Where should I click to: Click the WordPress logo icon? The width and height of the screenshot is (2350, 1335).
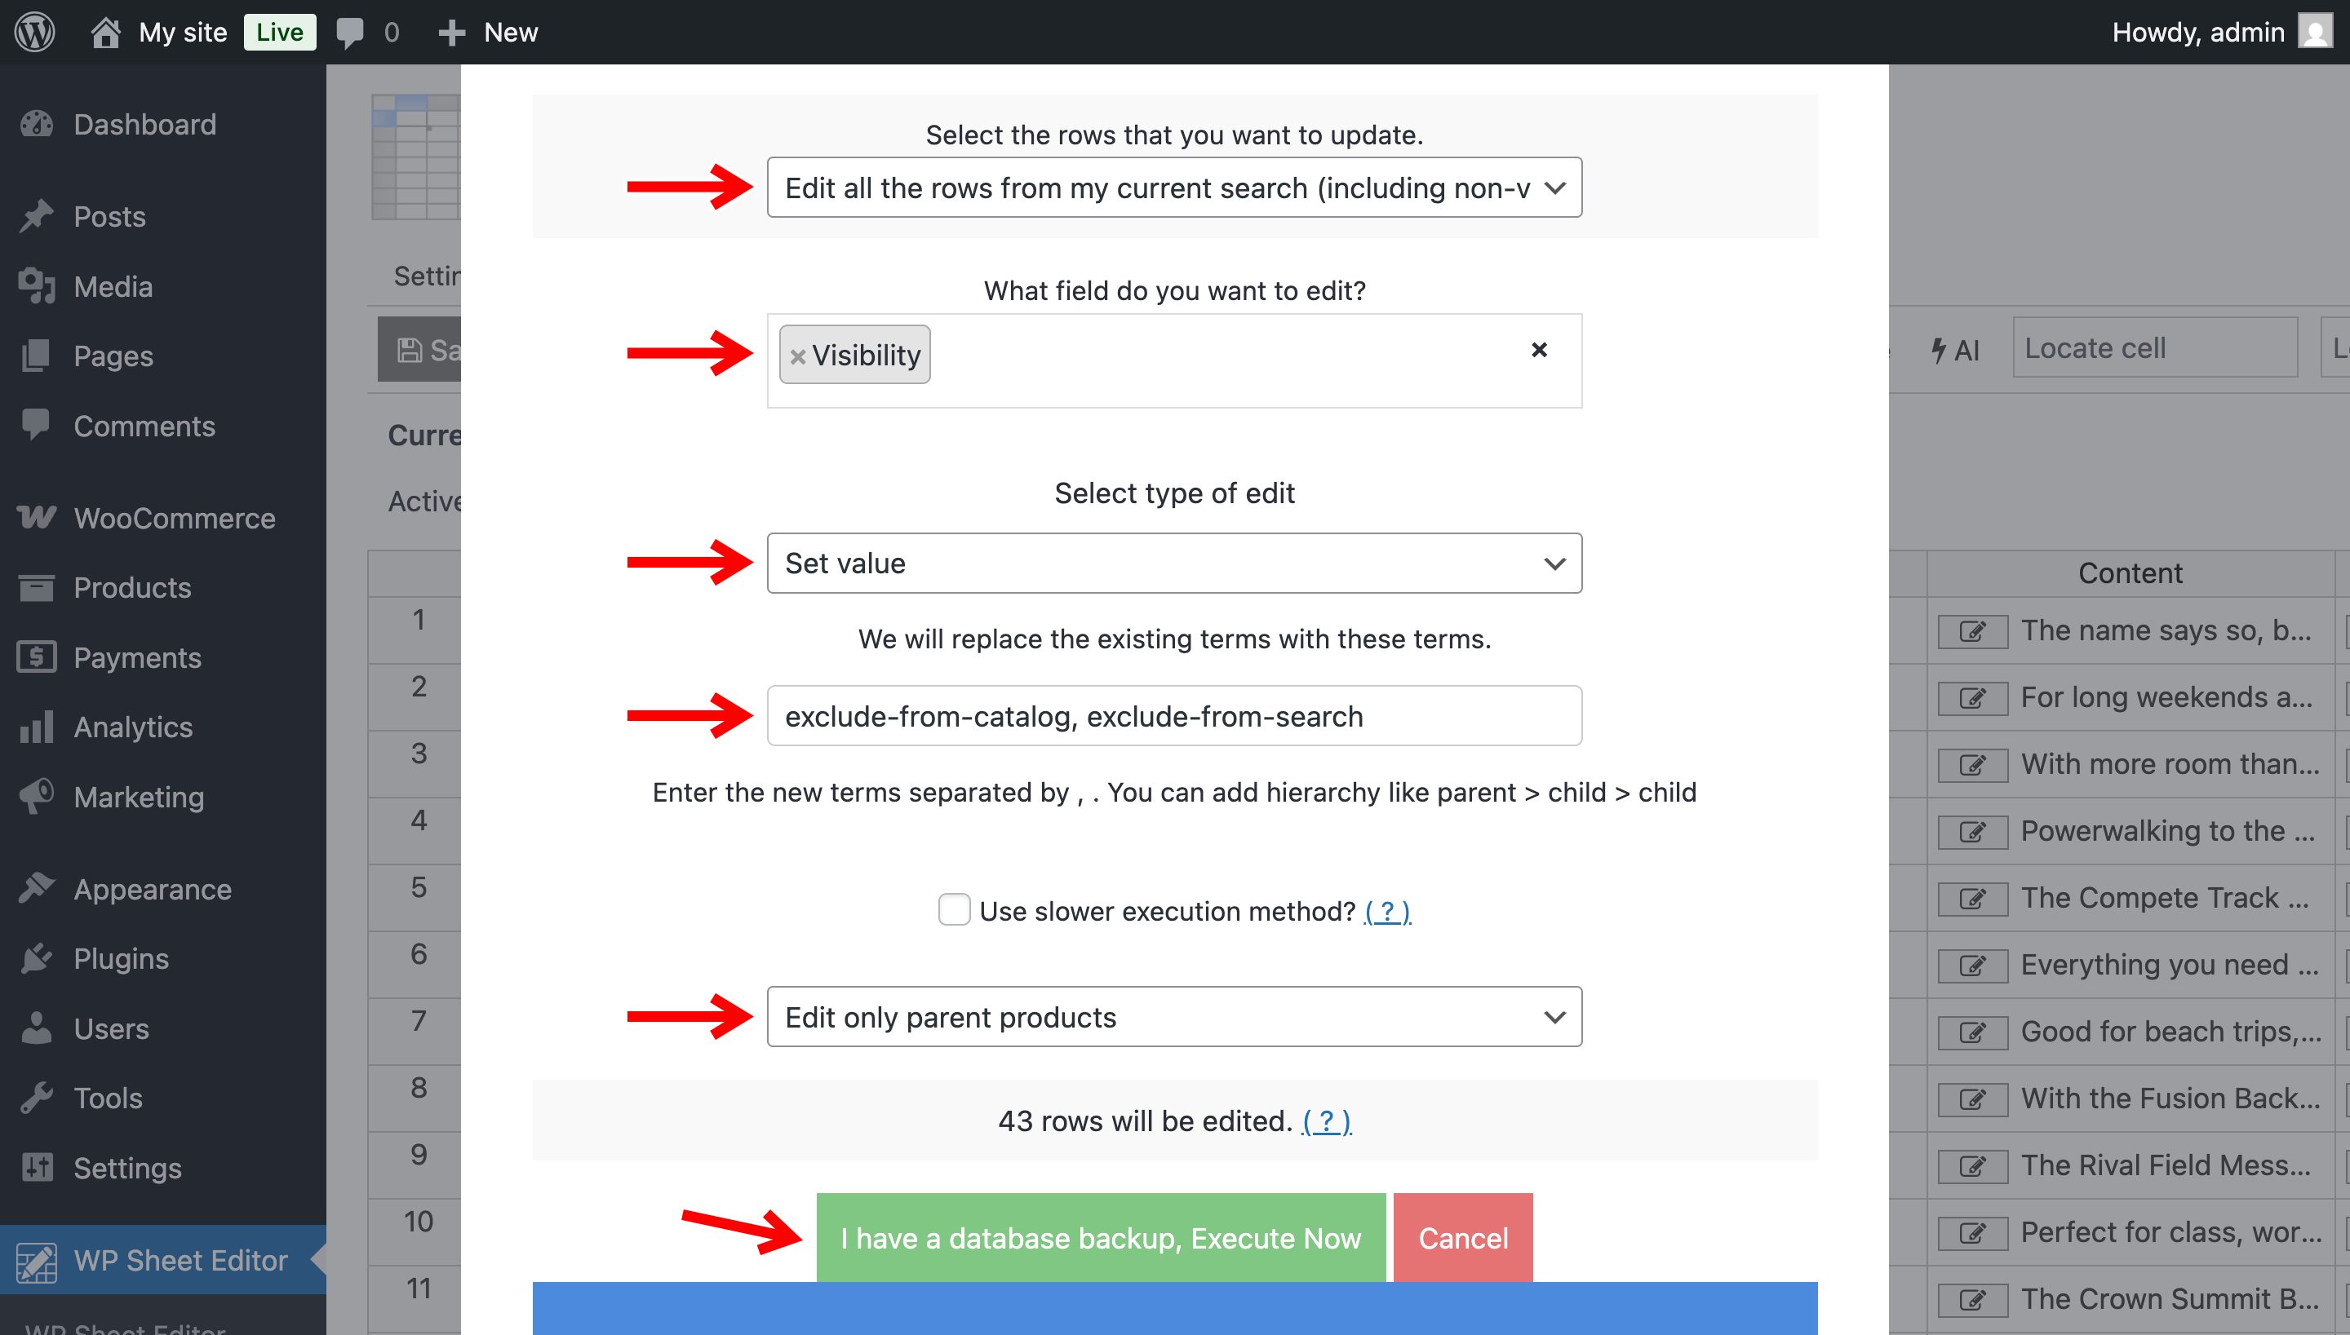[x=35, y=32]
